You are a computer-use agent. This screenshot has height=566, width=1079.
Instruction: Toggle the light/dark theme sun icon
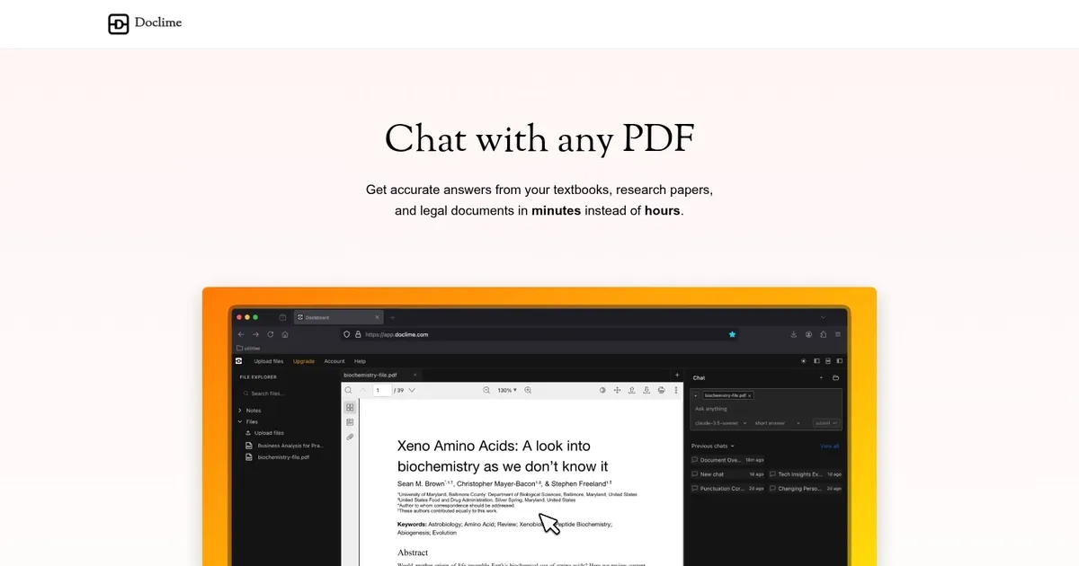point(804,361)
